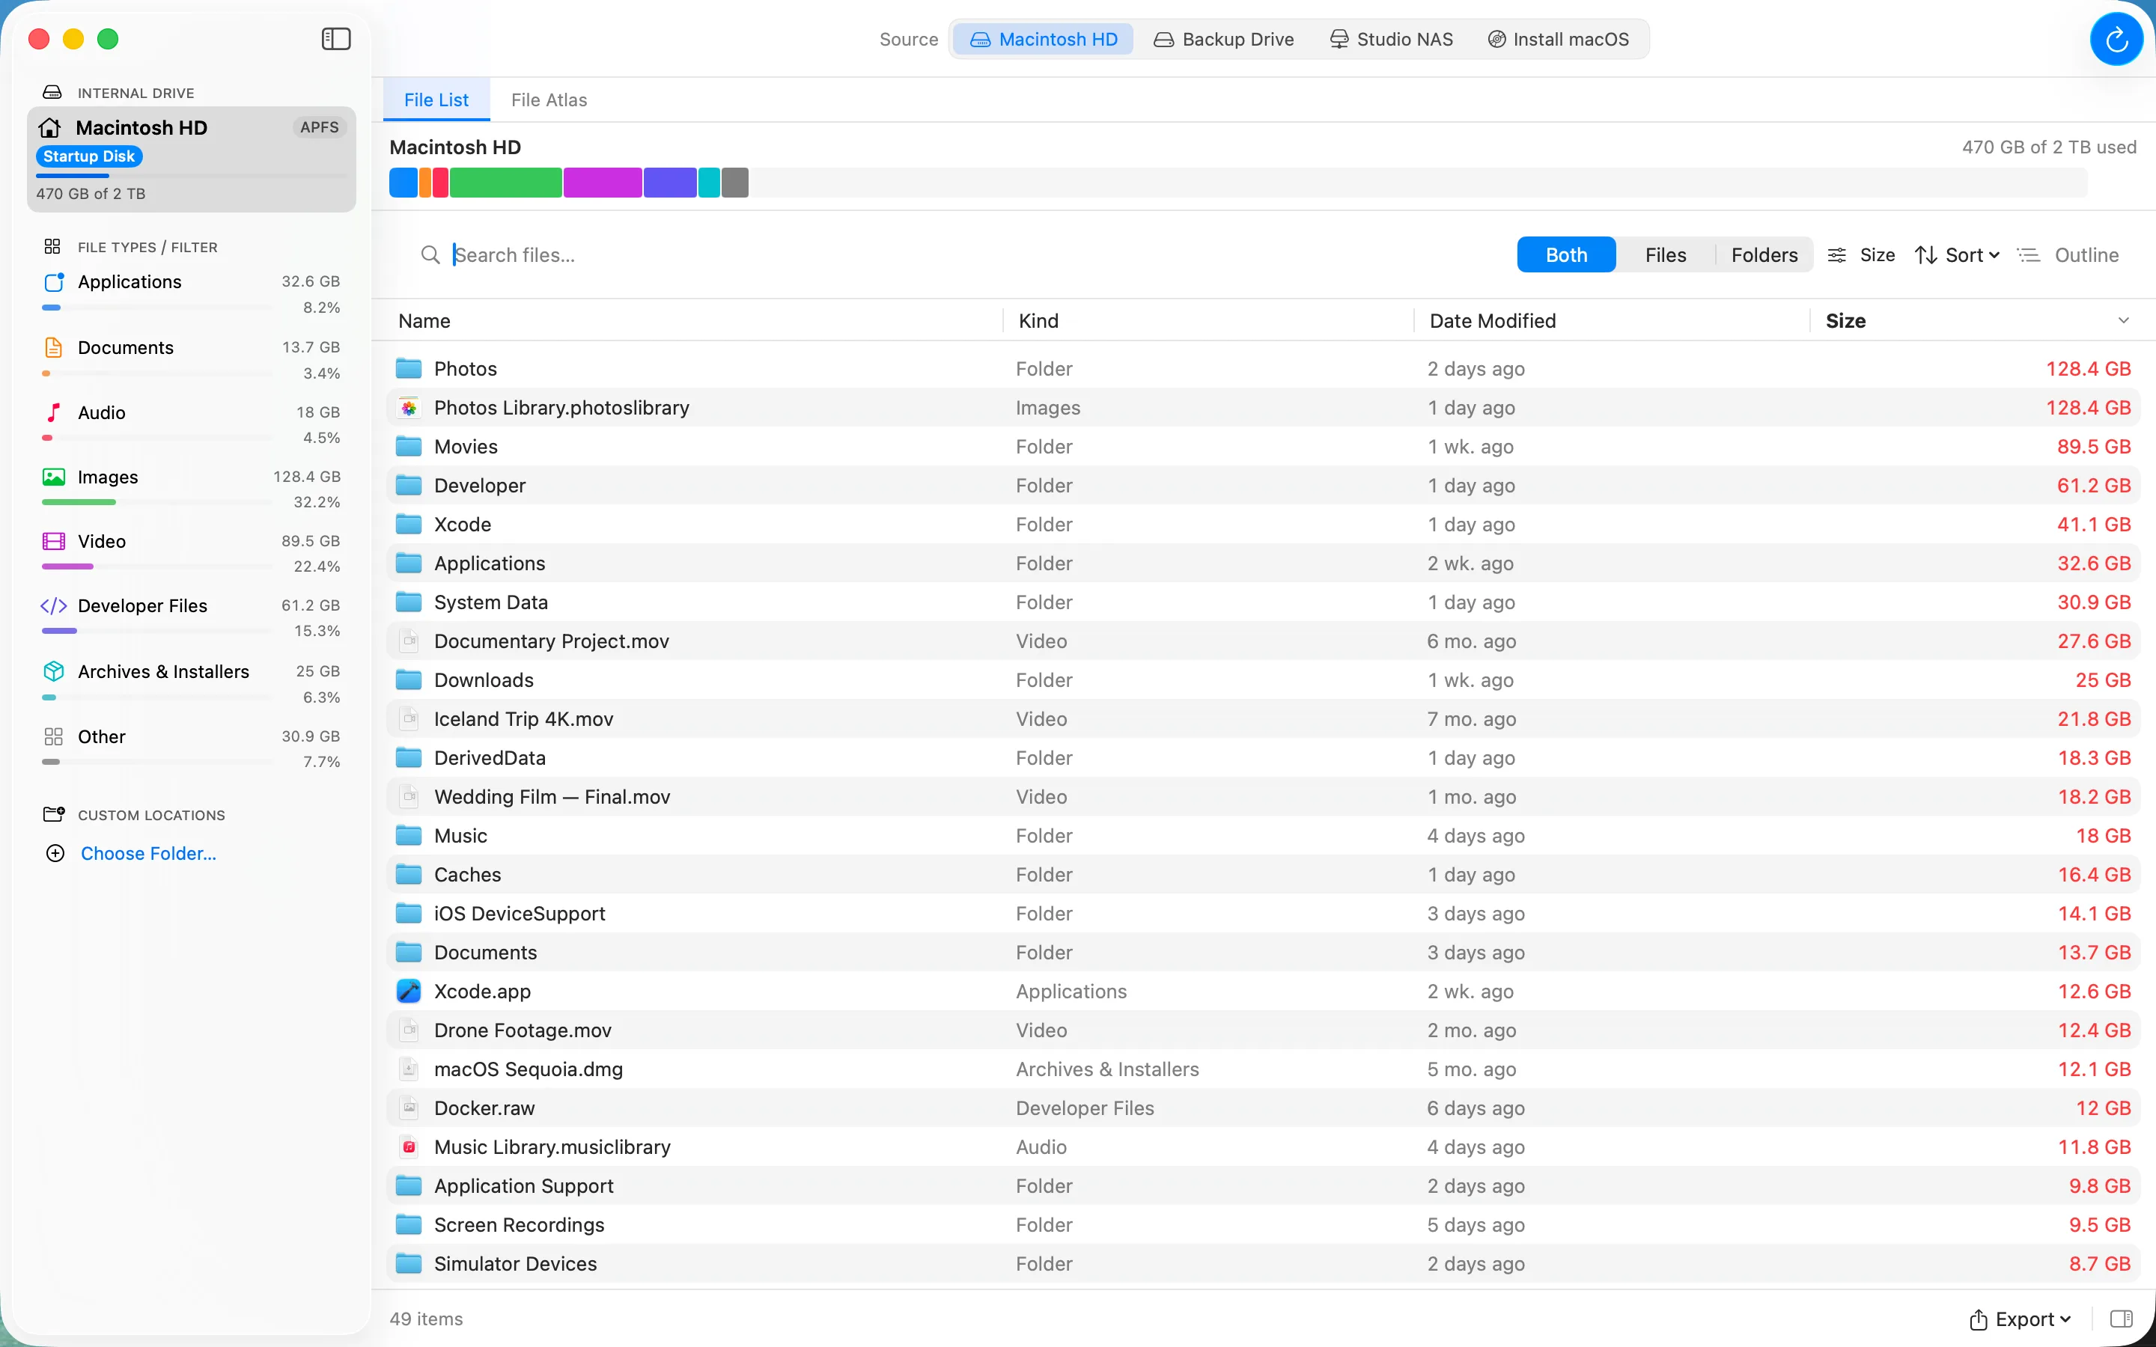Click the magenta Video segment in usage bar
2156x1347 pixels.
[x=602, y=183]
